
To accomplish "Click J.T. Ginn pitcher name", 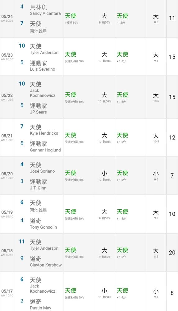I will pyautogui.click(x=38, y=188).
